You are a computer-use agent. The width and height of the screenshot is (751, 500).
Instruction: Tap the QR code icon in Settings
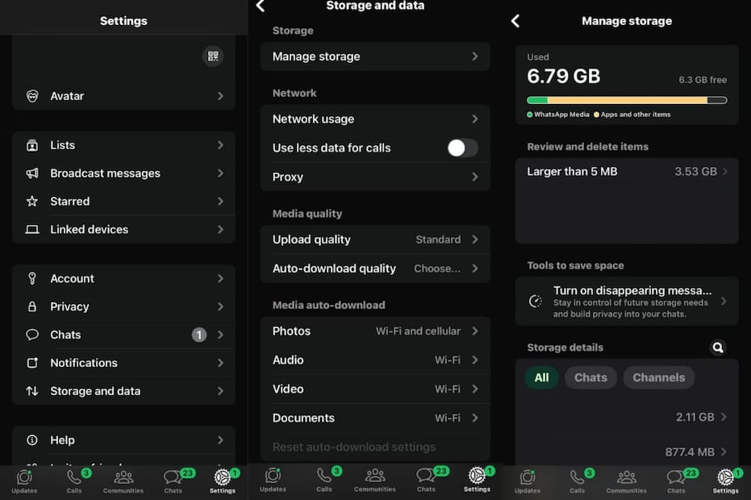pos(213,56)
